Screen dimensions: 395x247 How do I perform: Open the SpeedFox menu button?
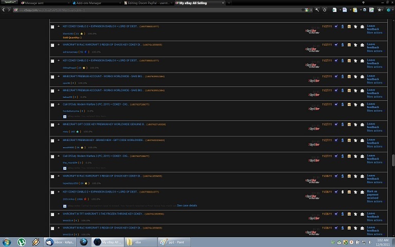click(x=10, y=2)
